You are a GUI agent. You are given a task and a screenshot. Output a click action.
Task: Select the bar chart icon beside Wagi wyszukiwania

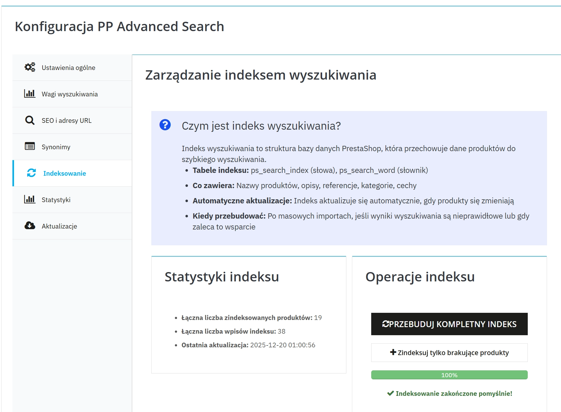click(30, 94)
